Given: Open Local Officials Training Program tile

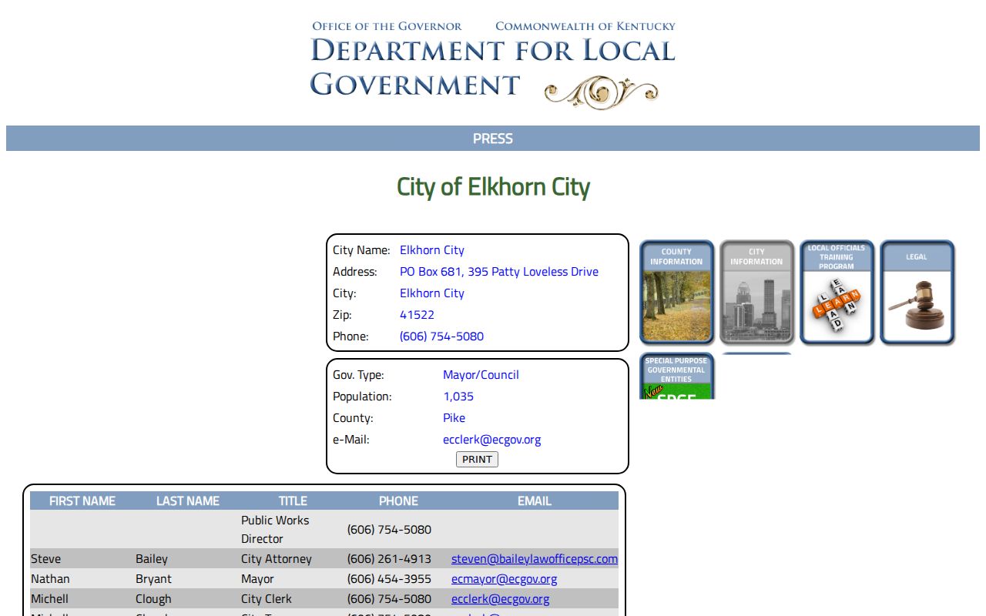Looking at the screenshot, I should 837,293.
